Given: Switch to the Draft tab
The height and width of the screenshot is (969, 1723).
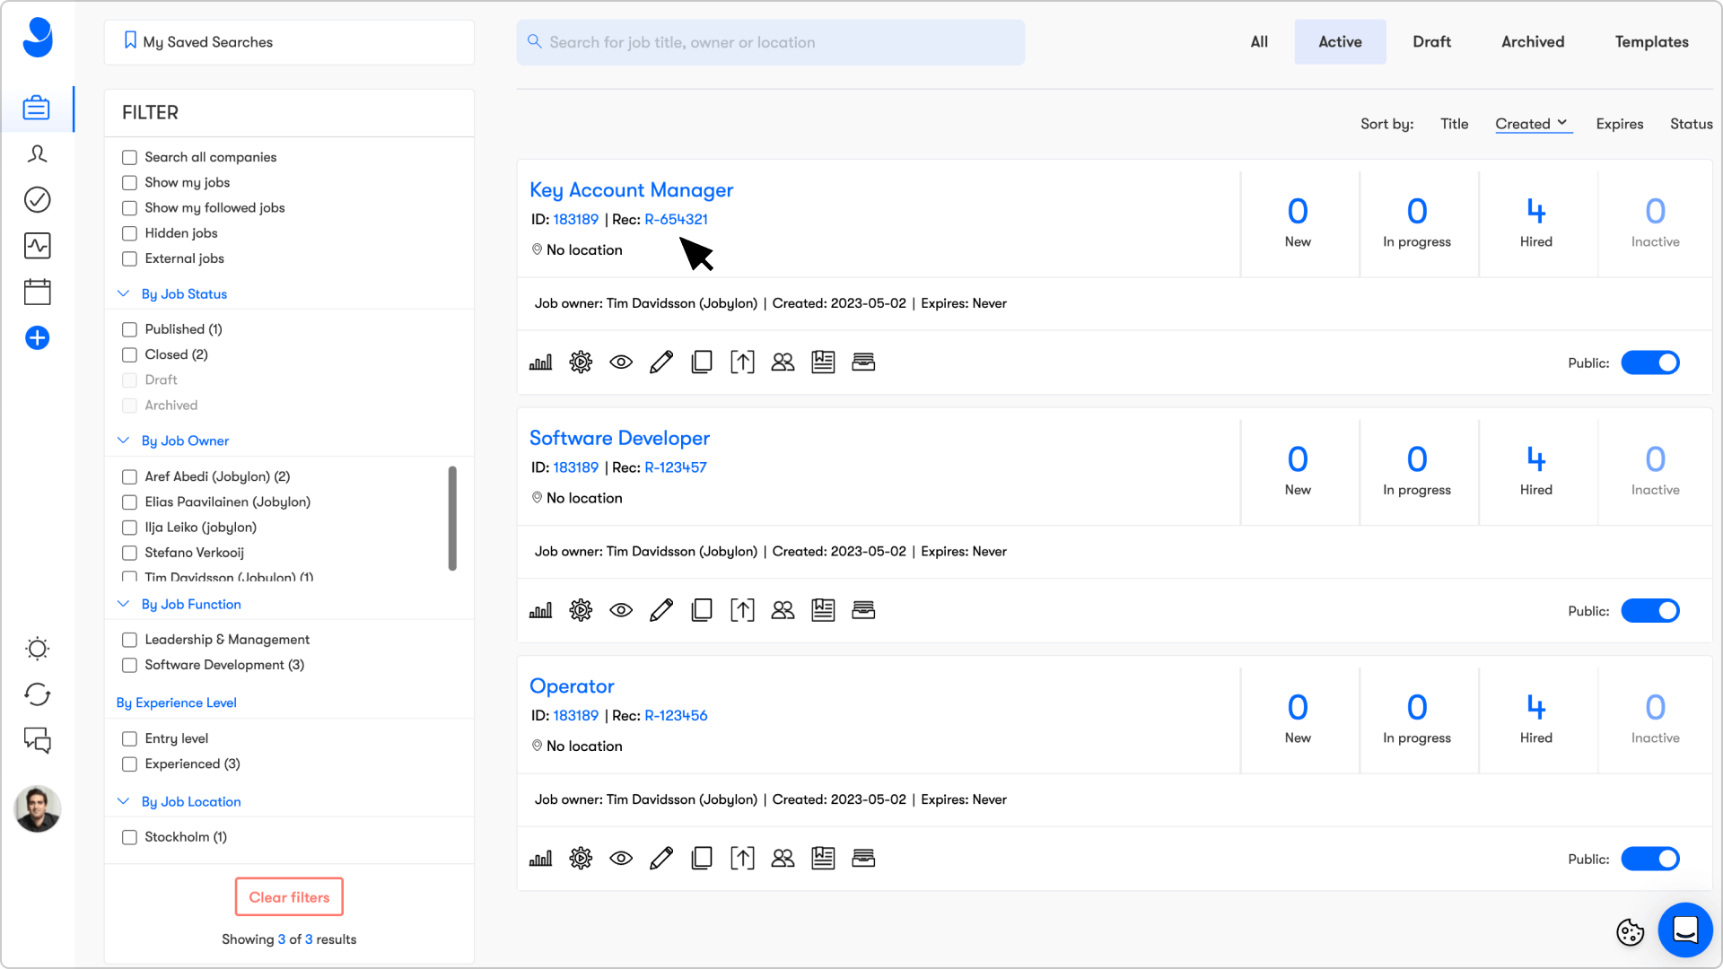Looking at the screenshot, I should (1430, 41).
